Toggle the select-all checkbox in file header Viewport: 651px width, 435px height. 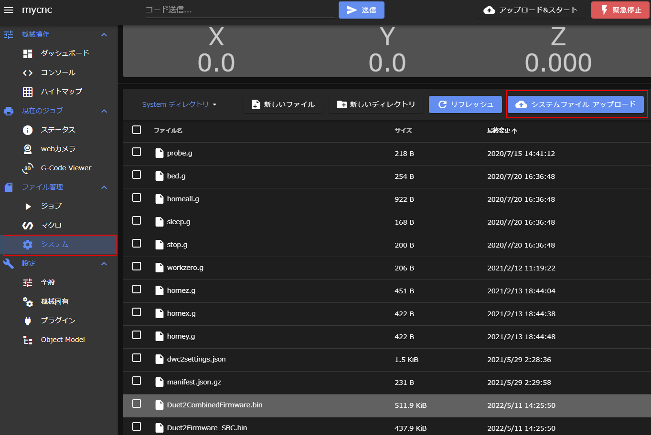pos(137,130)
